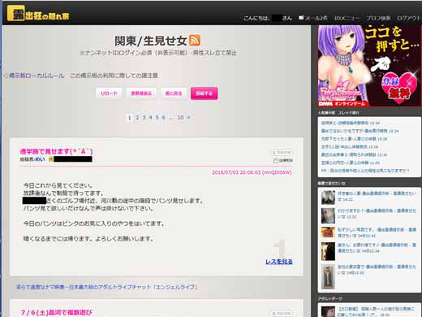Click the ログアウト menu item
The image size is (422, 317).
409,18
